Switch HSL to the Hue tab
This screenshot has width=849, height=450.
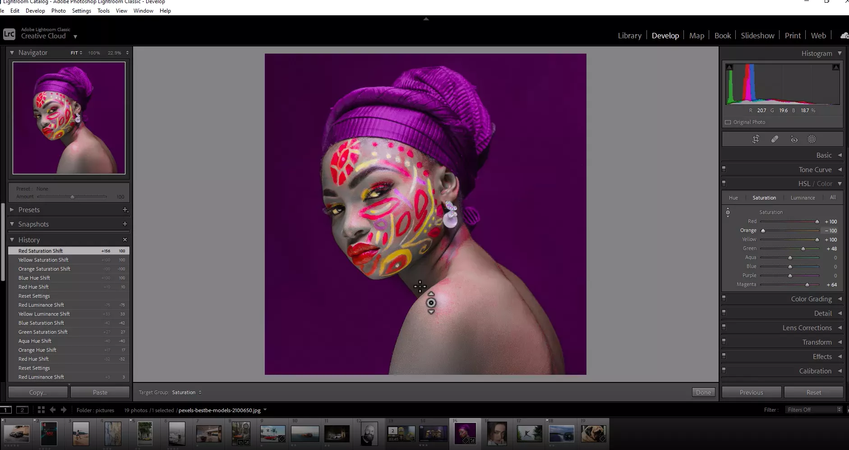point(734,198)
